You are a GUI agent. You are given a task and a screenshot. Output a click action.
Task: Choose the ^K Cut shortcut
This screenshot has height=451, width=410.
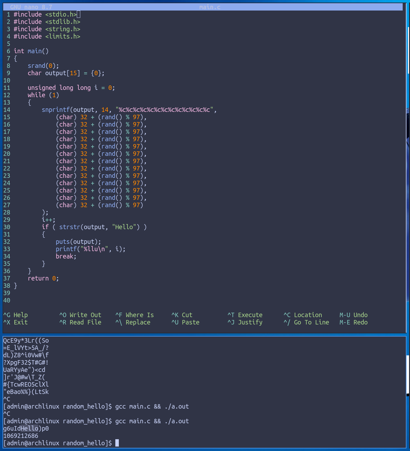click(x=182, y=315)
